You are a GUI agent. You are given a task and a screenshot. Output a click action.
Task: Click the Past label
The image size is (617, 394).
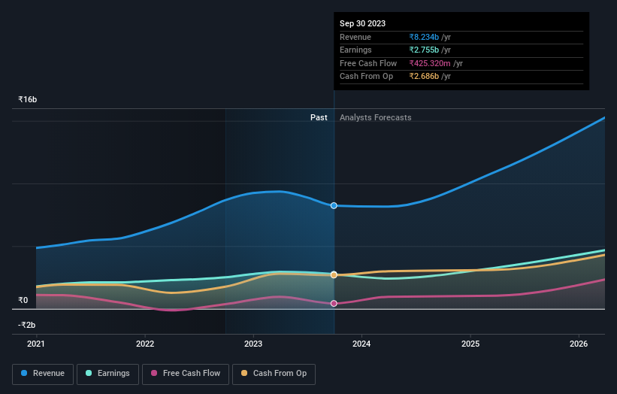coord(319,118)
